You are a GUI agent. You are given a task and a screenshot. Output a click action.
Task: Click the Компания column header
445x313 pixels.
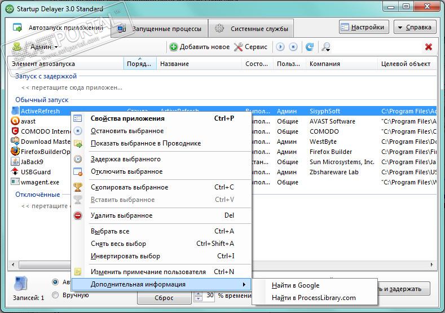tap(342, 64)
